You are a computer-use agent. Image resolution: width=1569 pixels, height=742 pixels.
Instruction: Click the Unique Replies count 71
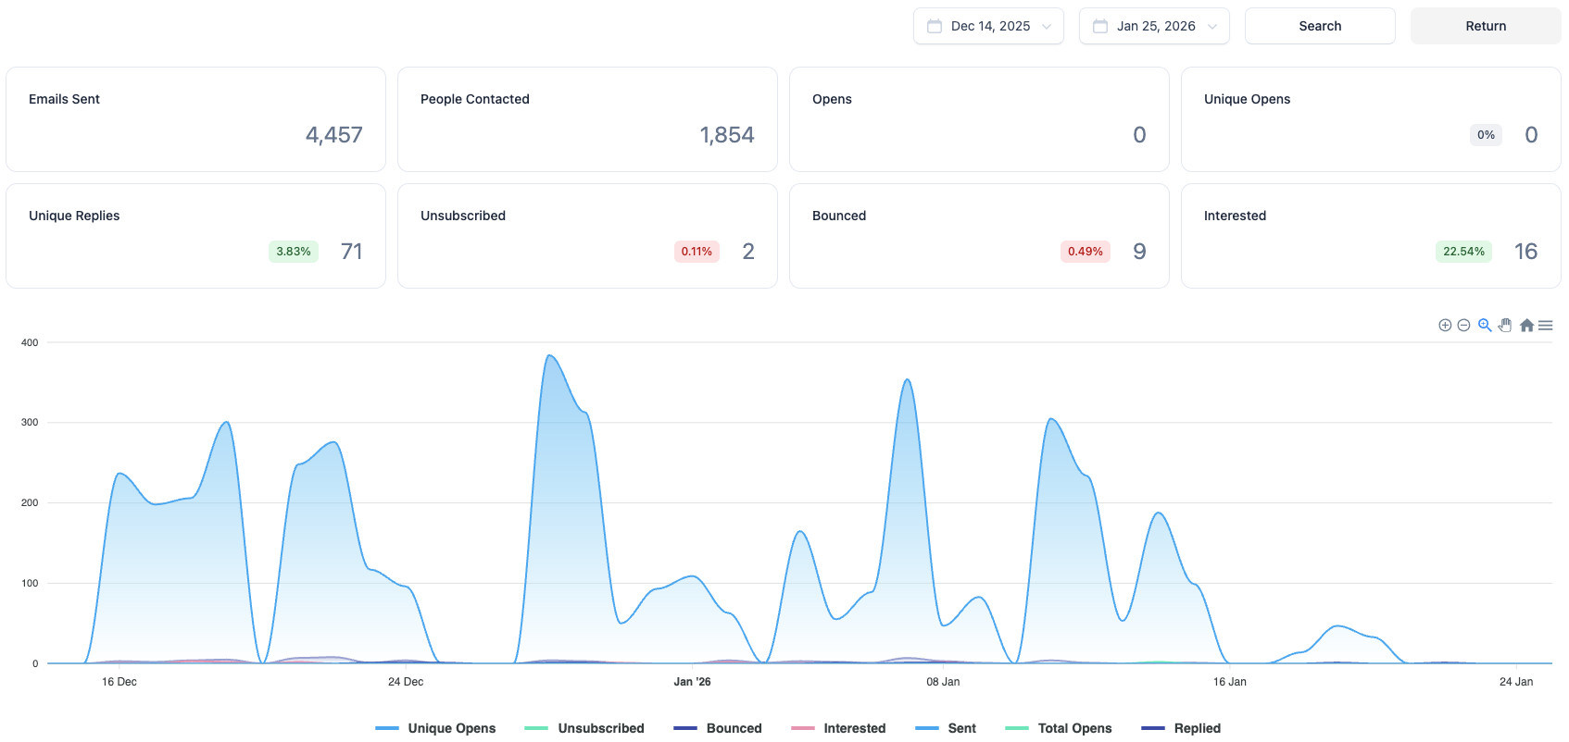[x=352, y=252]
